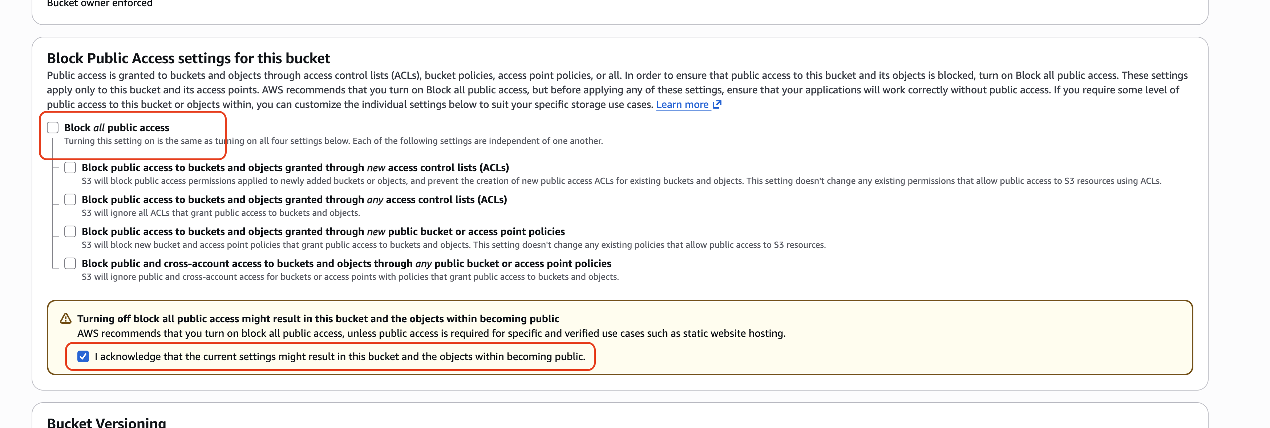The image size is (1270, 428).
Task: Check the Block all public access checkbox
Action: click(x=53, y=128)
